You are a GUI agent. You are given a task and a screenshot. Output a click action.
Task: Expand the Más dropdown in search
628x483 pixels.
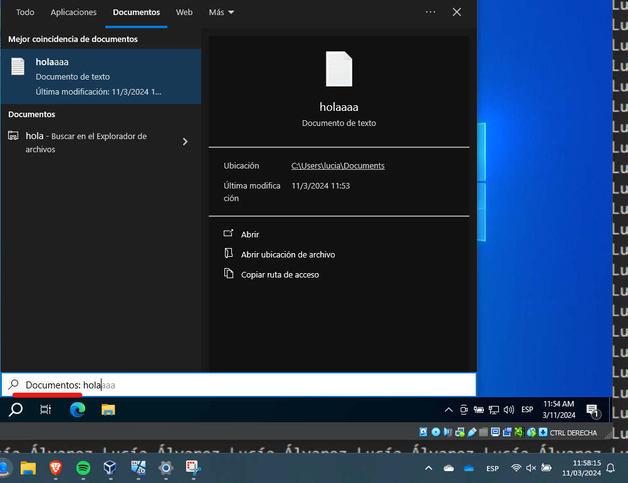point(221,12)
